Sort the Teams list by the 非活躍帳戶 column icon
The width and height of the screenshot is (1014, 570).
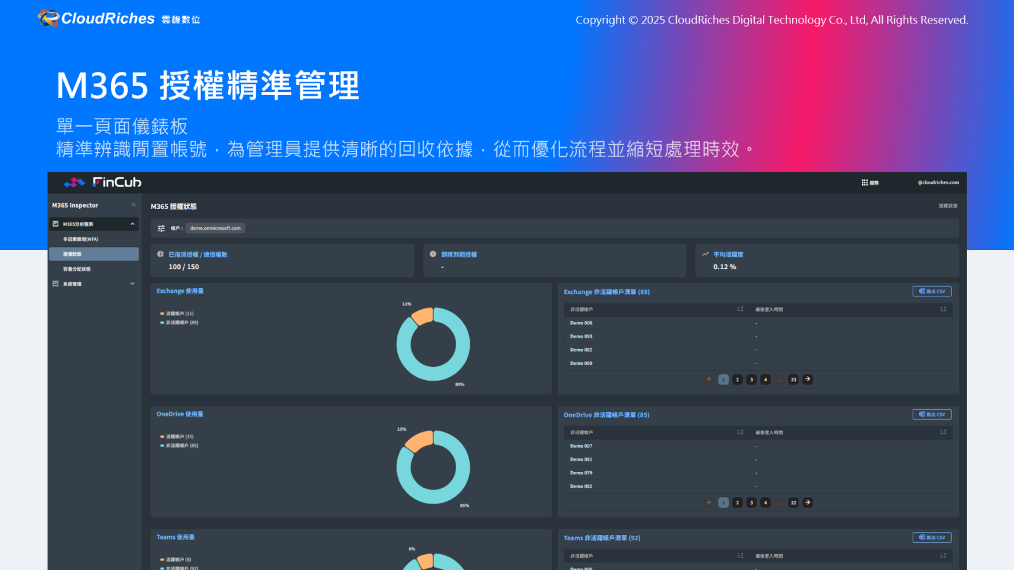click(x=740, y=555)
